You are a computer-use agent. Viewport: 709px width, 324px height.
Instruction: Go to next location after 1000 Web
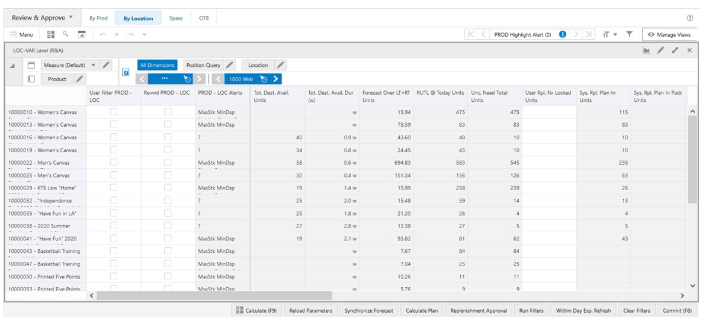point(276,79)
